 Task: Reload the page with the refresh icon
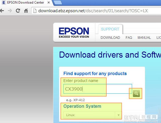click(18, 11)
